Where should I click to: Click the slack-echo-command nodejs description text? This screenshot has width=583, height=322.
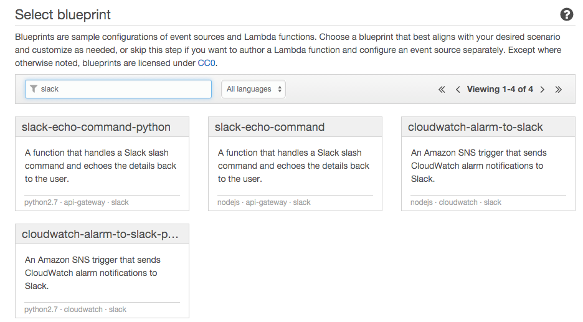[294, 166]
